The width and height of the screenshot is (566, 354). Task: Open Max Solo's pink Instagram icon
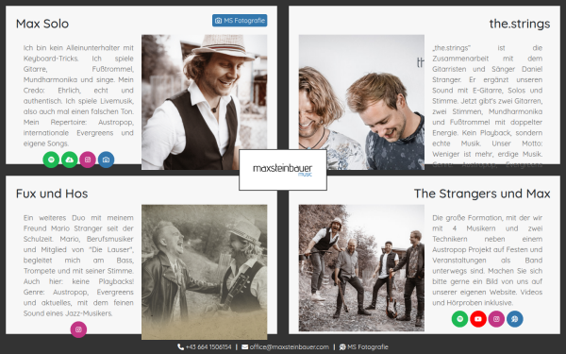point(88,160)
